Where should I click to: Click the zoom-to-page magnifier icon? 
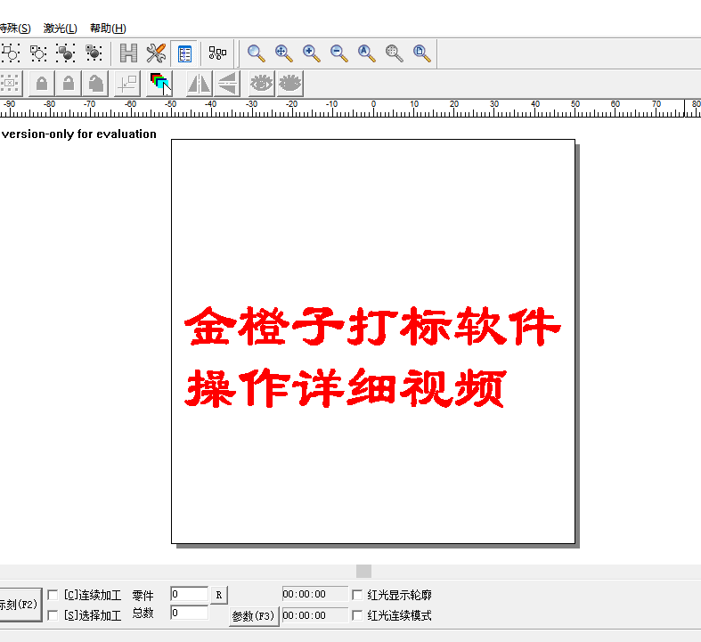pyautogui.click(x=422, y=53)
